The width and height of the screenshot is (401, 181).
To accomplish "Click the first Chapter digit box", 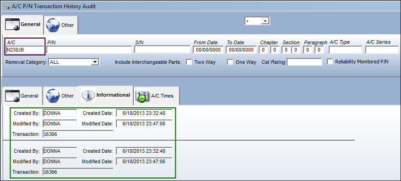I will click(263, 50).
